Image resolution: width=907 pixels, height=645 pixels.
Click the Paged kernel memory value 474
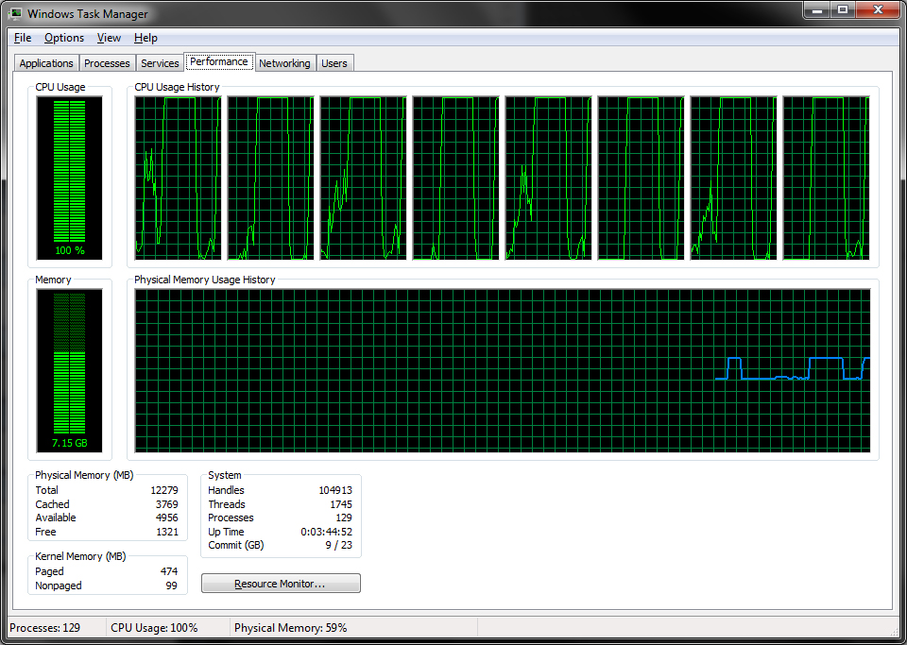[x=169, y=571]
